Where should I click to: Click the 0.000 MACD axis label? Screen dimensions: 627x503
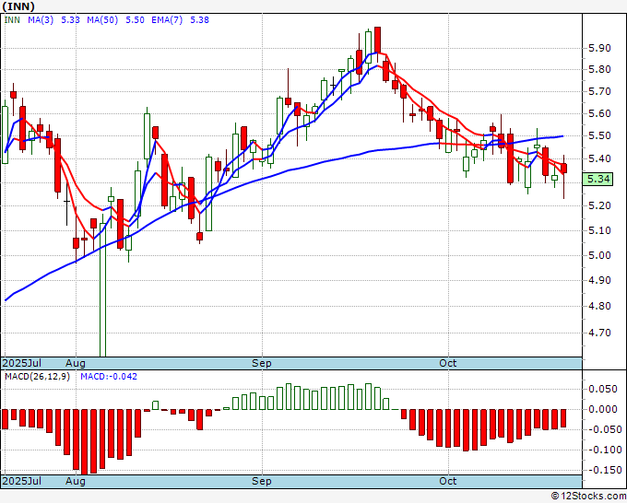(603, 409)
